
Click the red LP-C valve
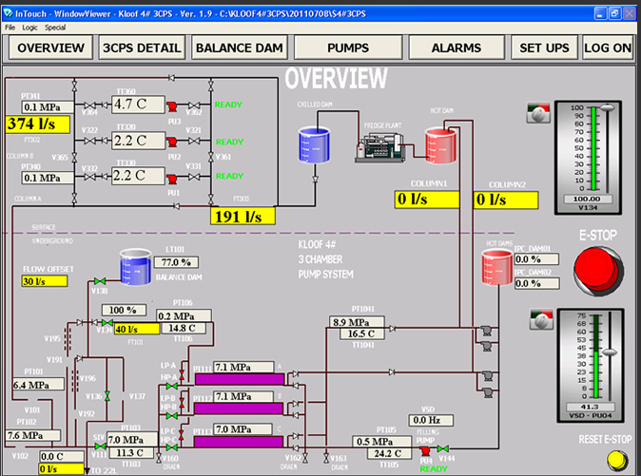click(x=182, y=435)
